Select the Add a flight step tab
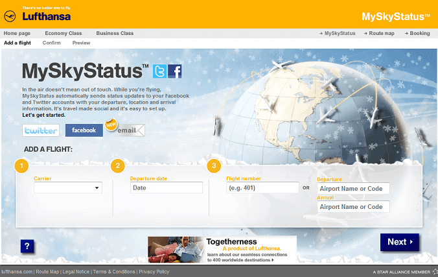The height and width of the screenshot is (277, 438). (x=17, y=43)
